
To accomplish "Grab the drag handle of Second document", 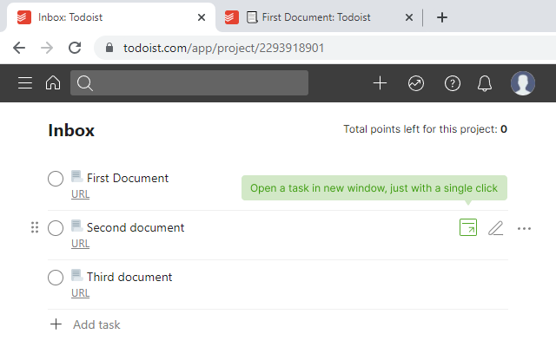I will click(35, 227).
